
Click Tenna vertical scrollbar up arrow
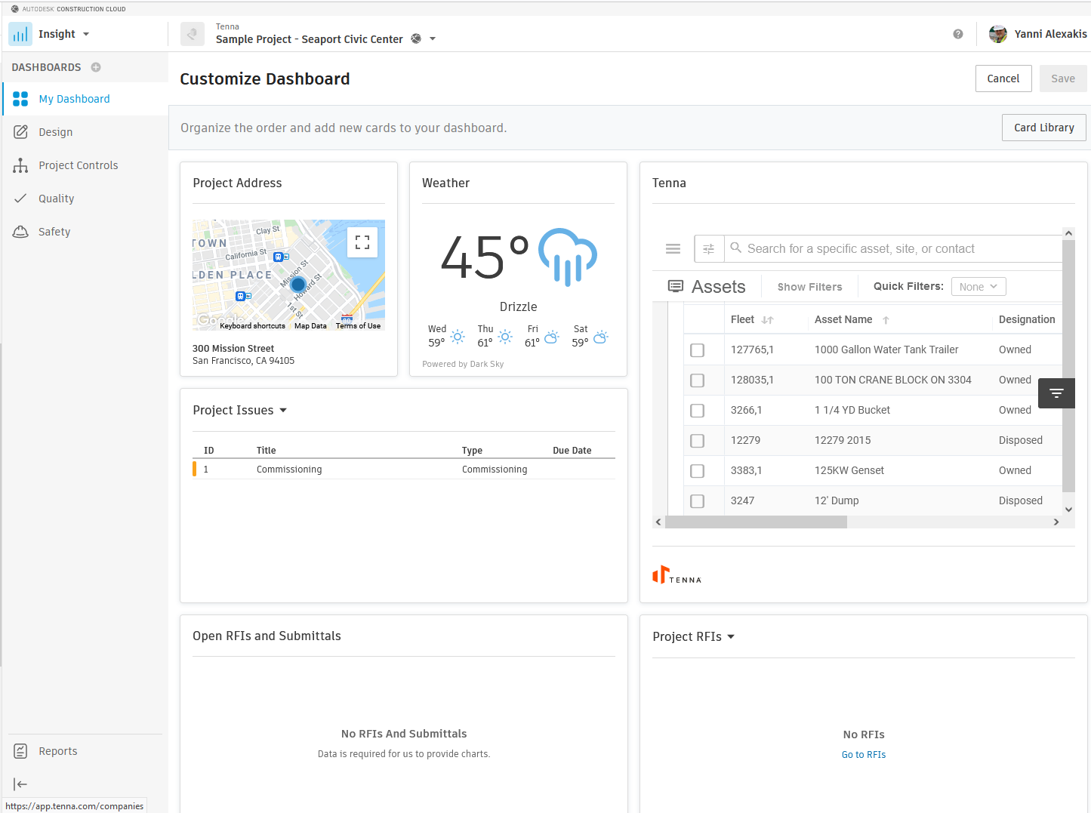click(x=1068, y=233)
